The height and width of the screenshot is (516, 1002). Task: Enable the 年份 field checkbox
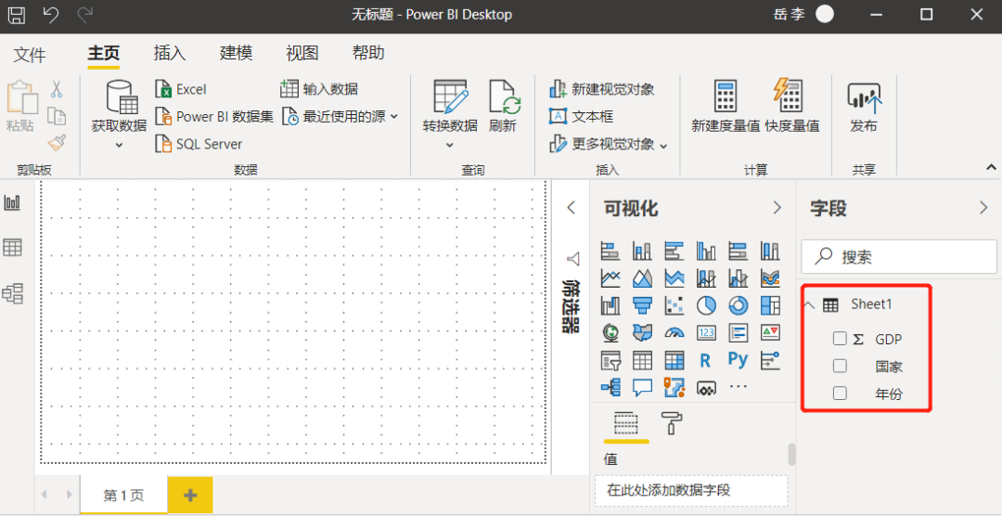(x=840, y=393)
